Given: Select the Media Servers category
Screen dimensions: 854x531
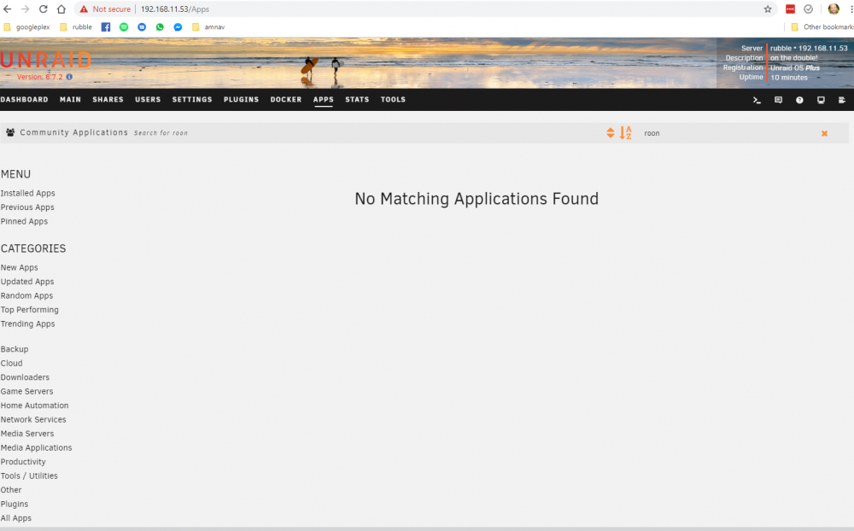Looking at the screenshot, I should tap(27, 434).
